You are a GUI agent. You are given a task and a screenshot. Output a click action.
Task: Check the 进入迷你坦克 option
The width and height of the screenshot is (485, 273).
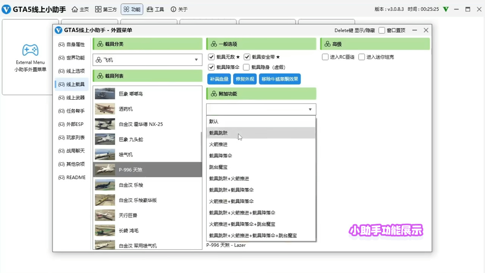361,57
